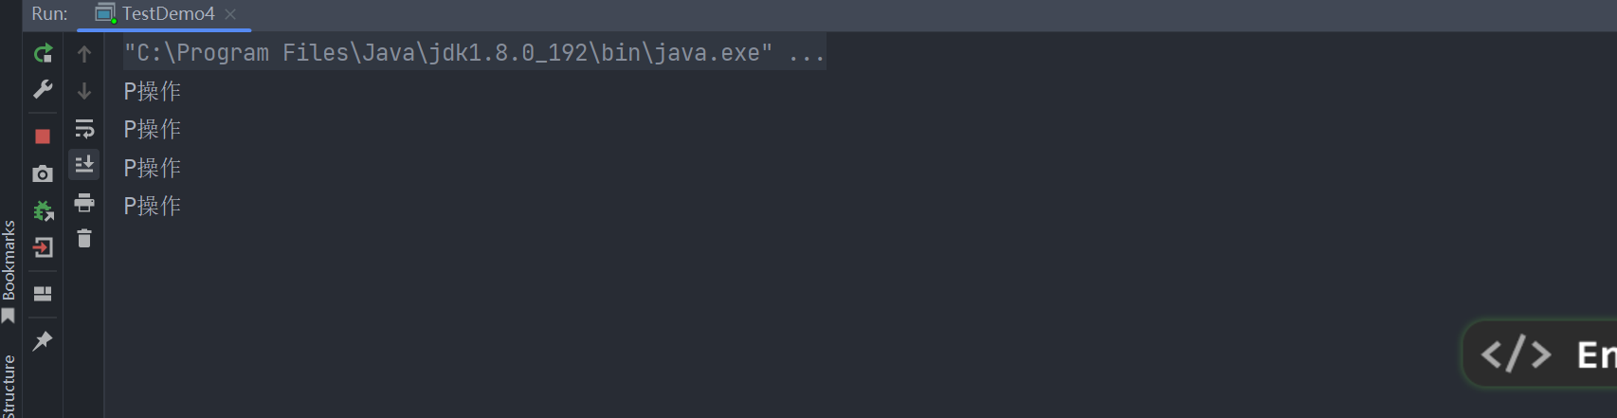Pin the run tab with the pin icon
This screenshot has width=1617, height=418.
pos(43,341)
